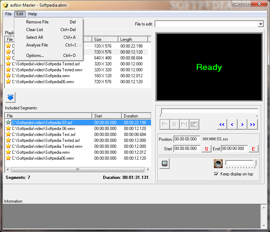Viewport: 270px width, 232px height.
Task: Click the pause button
Action: pyautogui.click(x=174, y=124)
